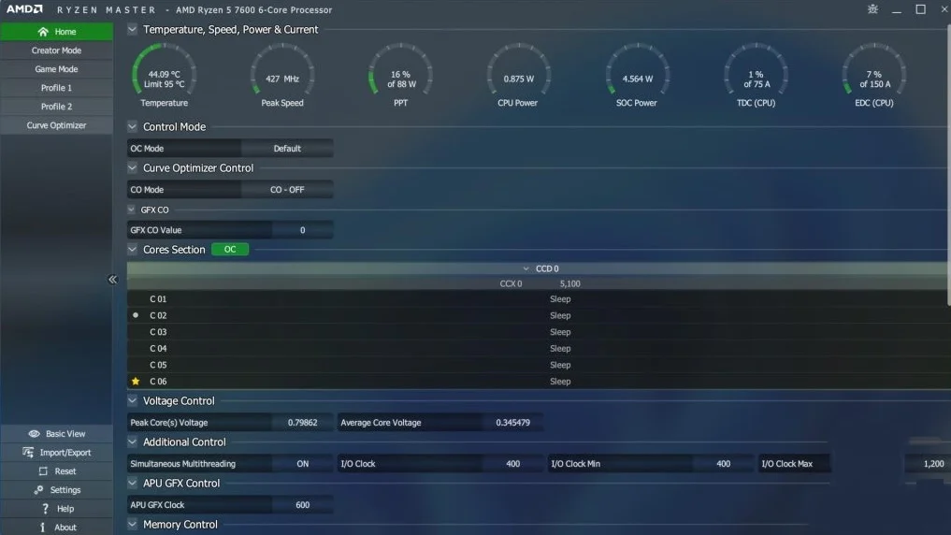Collapse the Memory Control section
The width and height of the screenshot is (951, 535).
click(132, 525)
